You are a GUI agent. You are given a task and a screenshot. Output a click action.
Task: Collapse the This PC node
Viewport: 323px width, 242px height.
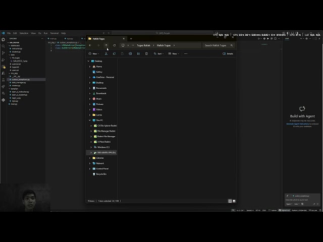coord(90,120)
